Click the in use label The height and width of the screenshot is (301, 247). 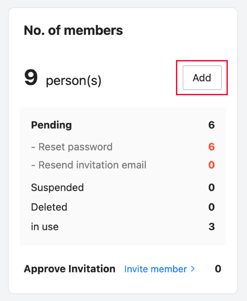(45, 227)
